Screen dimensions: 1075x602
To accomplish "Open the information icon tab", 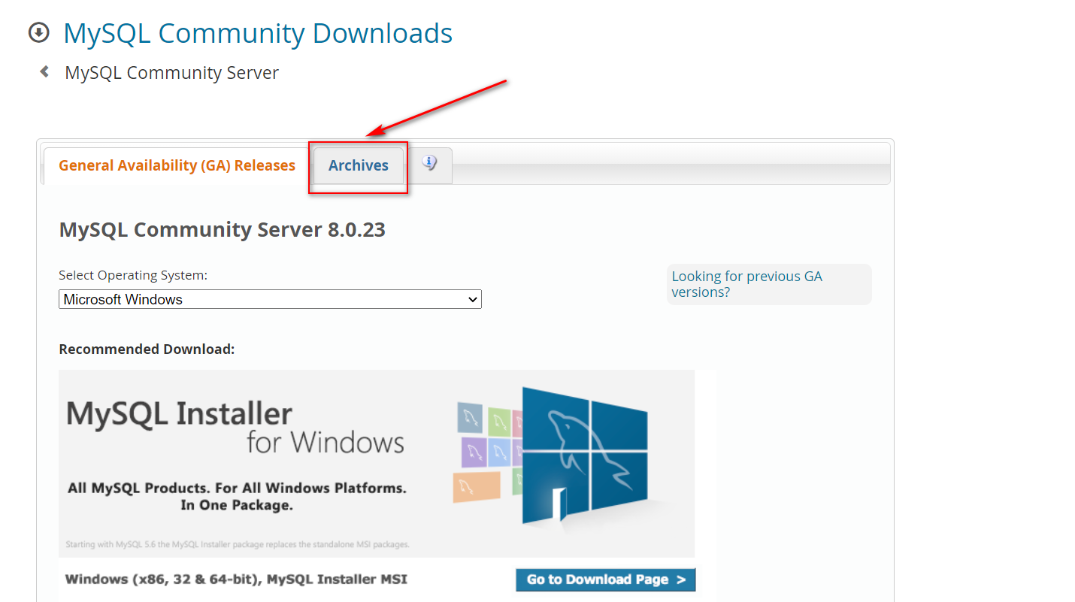I will [x=429, y=162].
